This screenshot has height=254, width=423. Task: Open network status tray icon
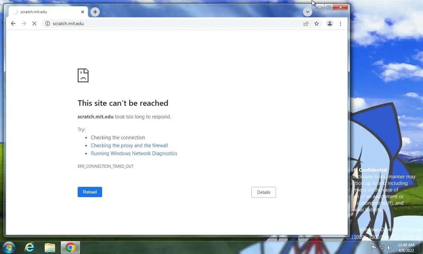pyautogui.click(x=382, y=247)
